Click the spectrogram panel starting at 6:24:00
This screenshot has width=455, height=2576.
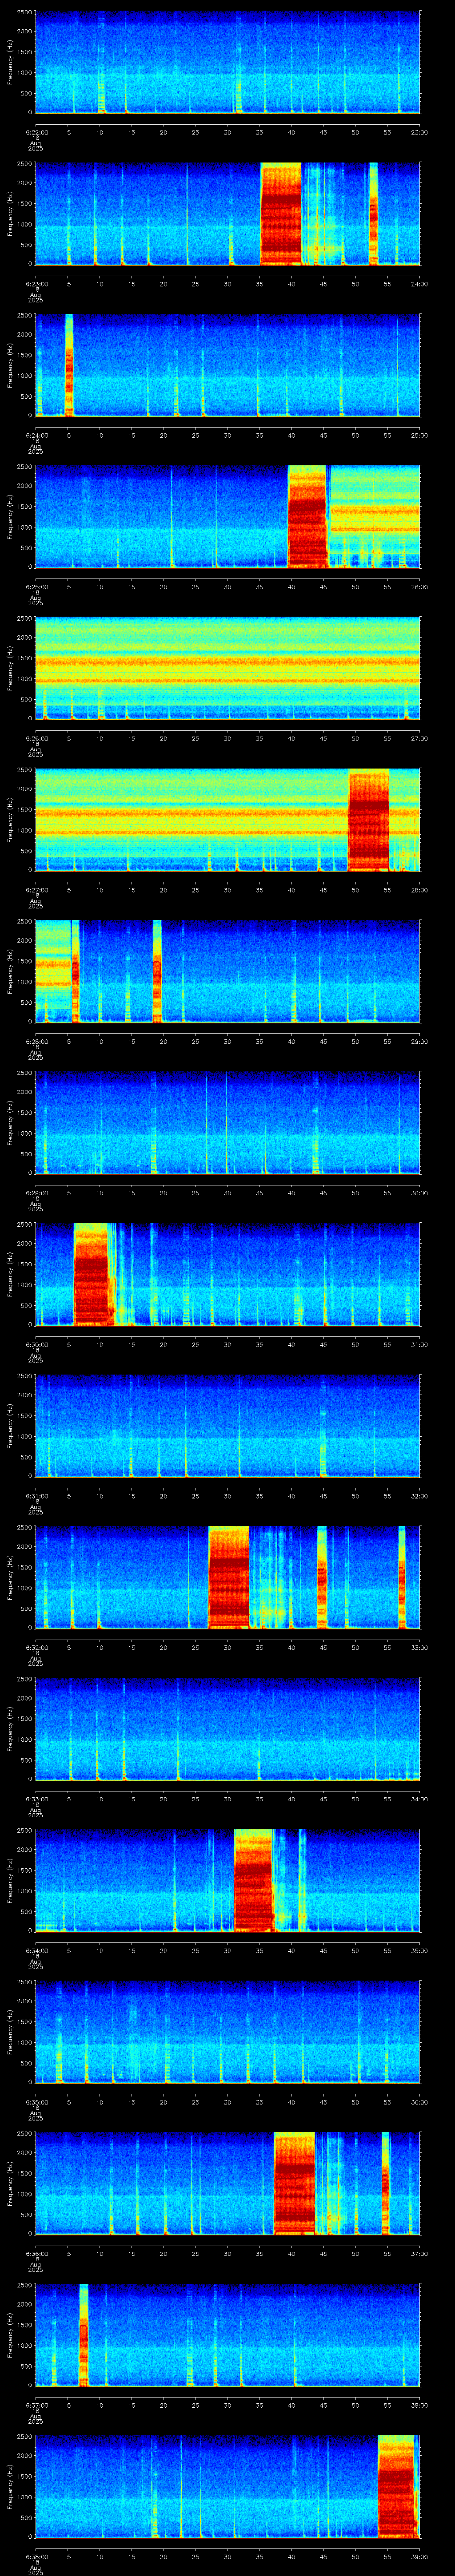[x=228, y=365]
